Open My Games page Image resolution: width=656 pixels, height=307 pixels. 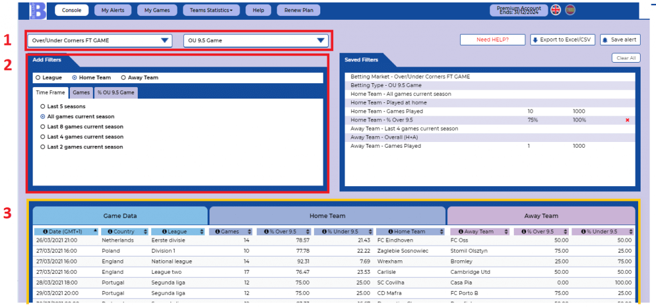158,10
